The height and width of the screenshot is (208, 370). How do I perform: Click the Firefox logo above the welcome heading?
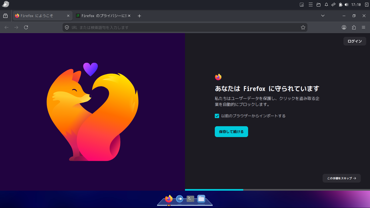pos(218,77)
